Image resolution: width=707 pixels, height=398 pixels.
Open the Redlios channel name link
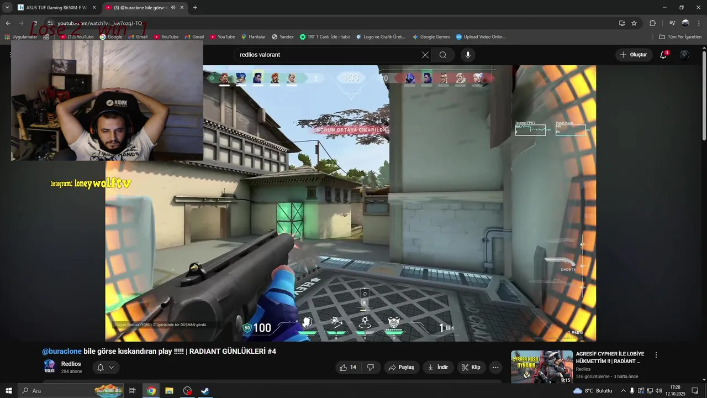coord(71,364)
